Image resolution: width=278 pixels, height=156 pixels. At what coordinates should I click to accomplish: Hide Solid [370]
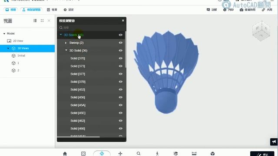pyautogui.click(x=121, y=58)
